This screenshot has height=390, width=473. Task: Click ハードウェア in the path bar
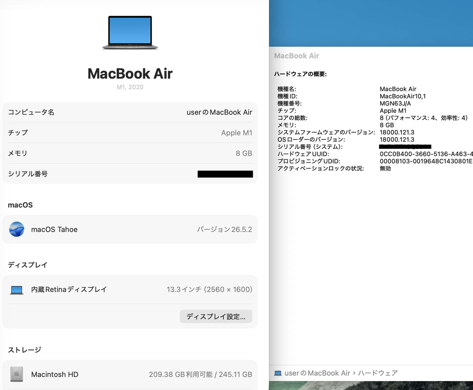click(378, 373)
